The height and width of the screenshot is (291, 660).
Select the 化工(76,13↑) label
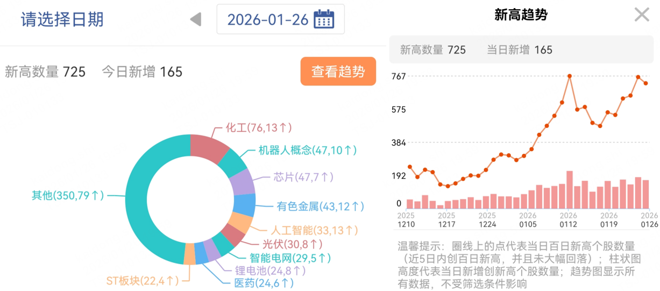(x=258, y=127)
